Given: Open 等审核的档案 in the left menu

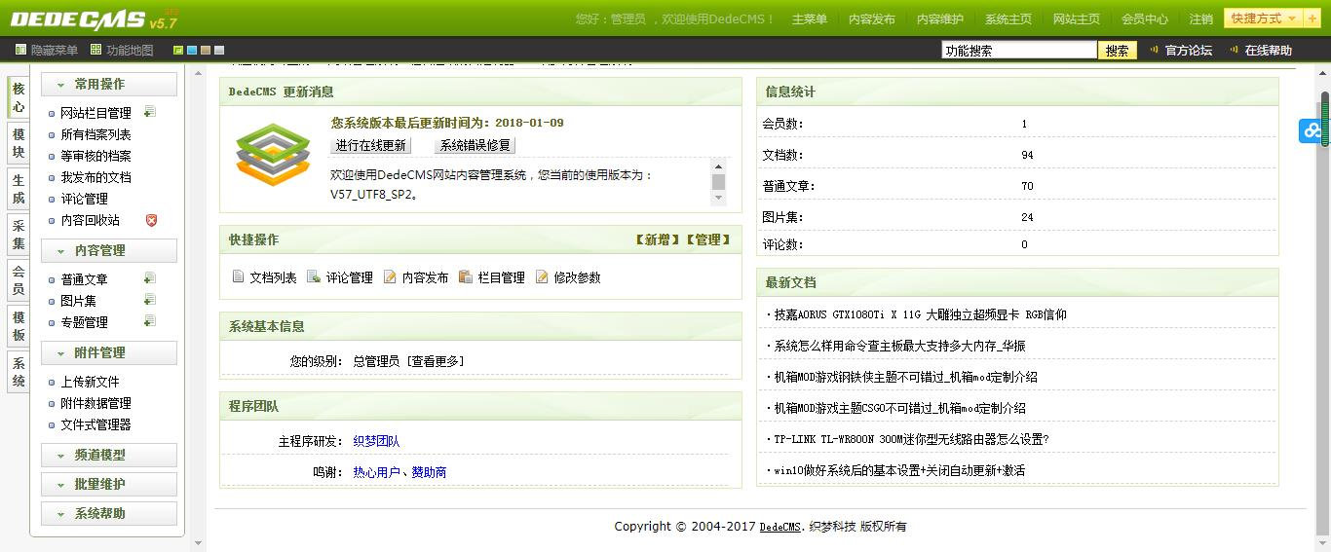Looking at the screenshot, I should tap(95, 156).
